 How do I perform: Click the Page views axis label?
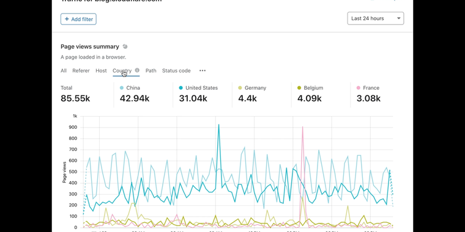click(64, 172)
